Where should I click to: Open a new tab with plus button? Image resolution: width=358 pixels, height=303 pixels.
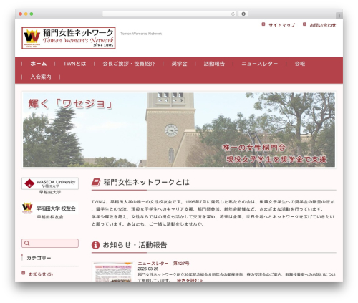pyautogui.click(x=339, y=16)
